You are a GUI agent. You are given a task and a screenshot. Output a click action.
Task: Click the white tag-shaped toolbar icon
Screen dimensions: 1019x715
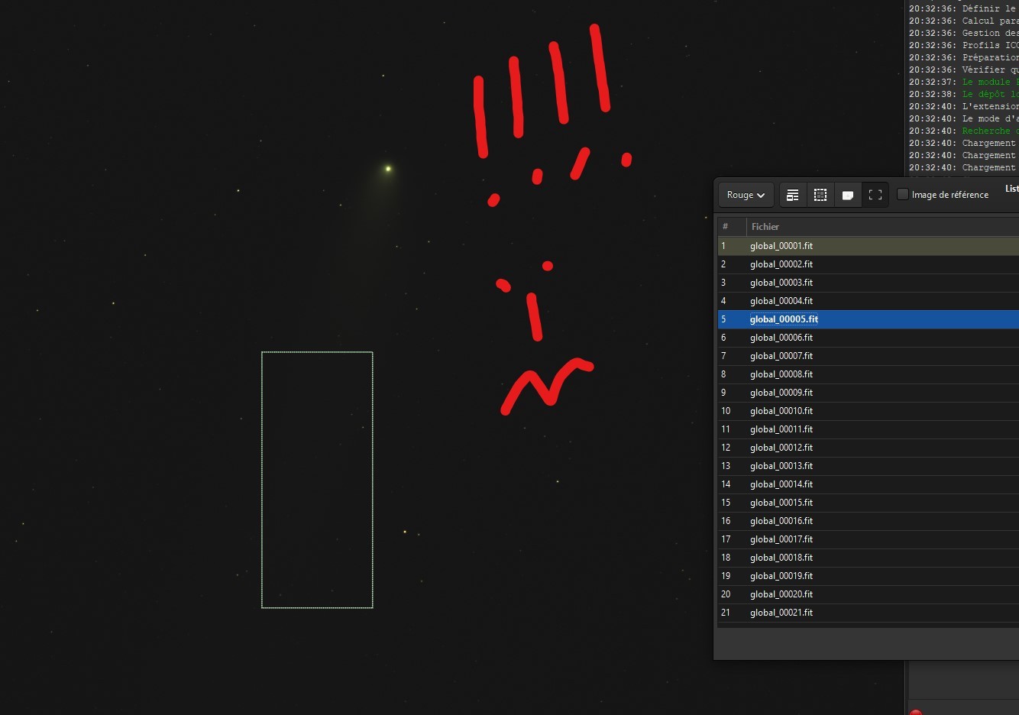[848, 195]
